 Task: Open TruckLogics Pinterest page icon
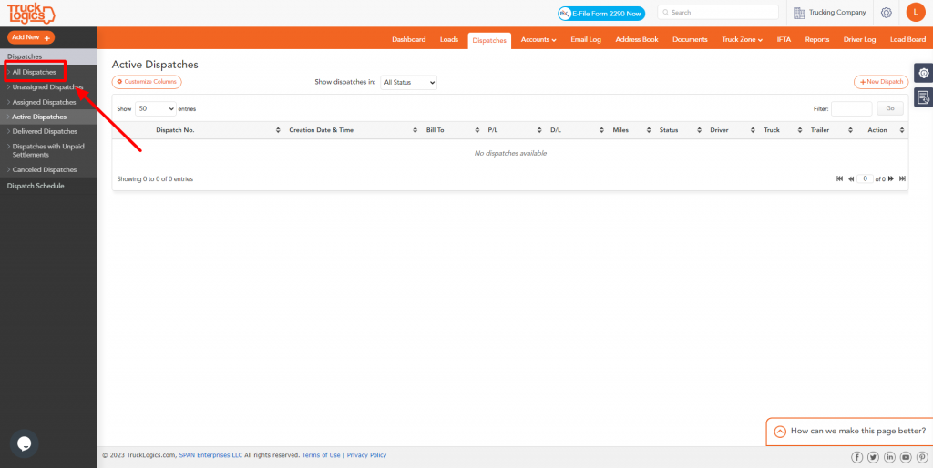tap(922, 457)
